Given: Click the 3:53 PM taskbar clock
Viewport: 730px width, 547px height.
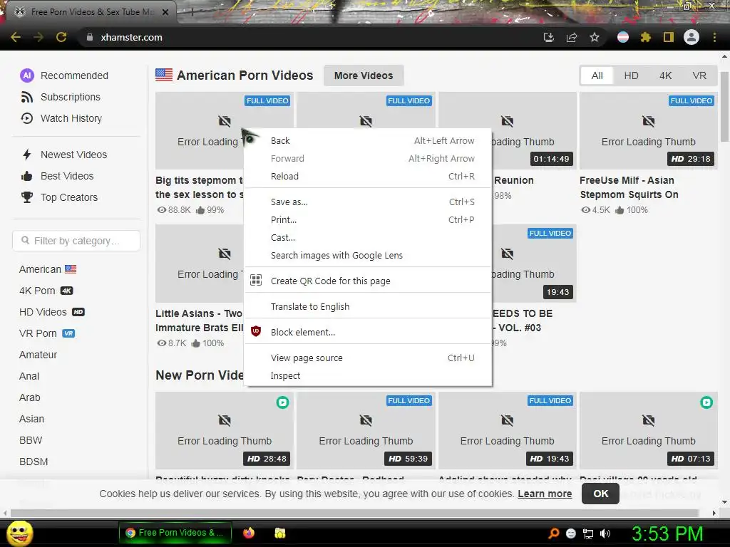Looking at the screenshot, I should coord(667,533).
